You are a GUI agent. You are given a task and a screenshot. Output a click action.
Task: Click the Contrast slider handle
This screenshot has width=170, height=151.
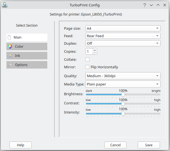[x=123, y=104]
